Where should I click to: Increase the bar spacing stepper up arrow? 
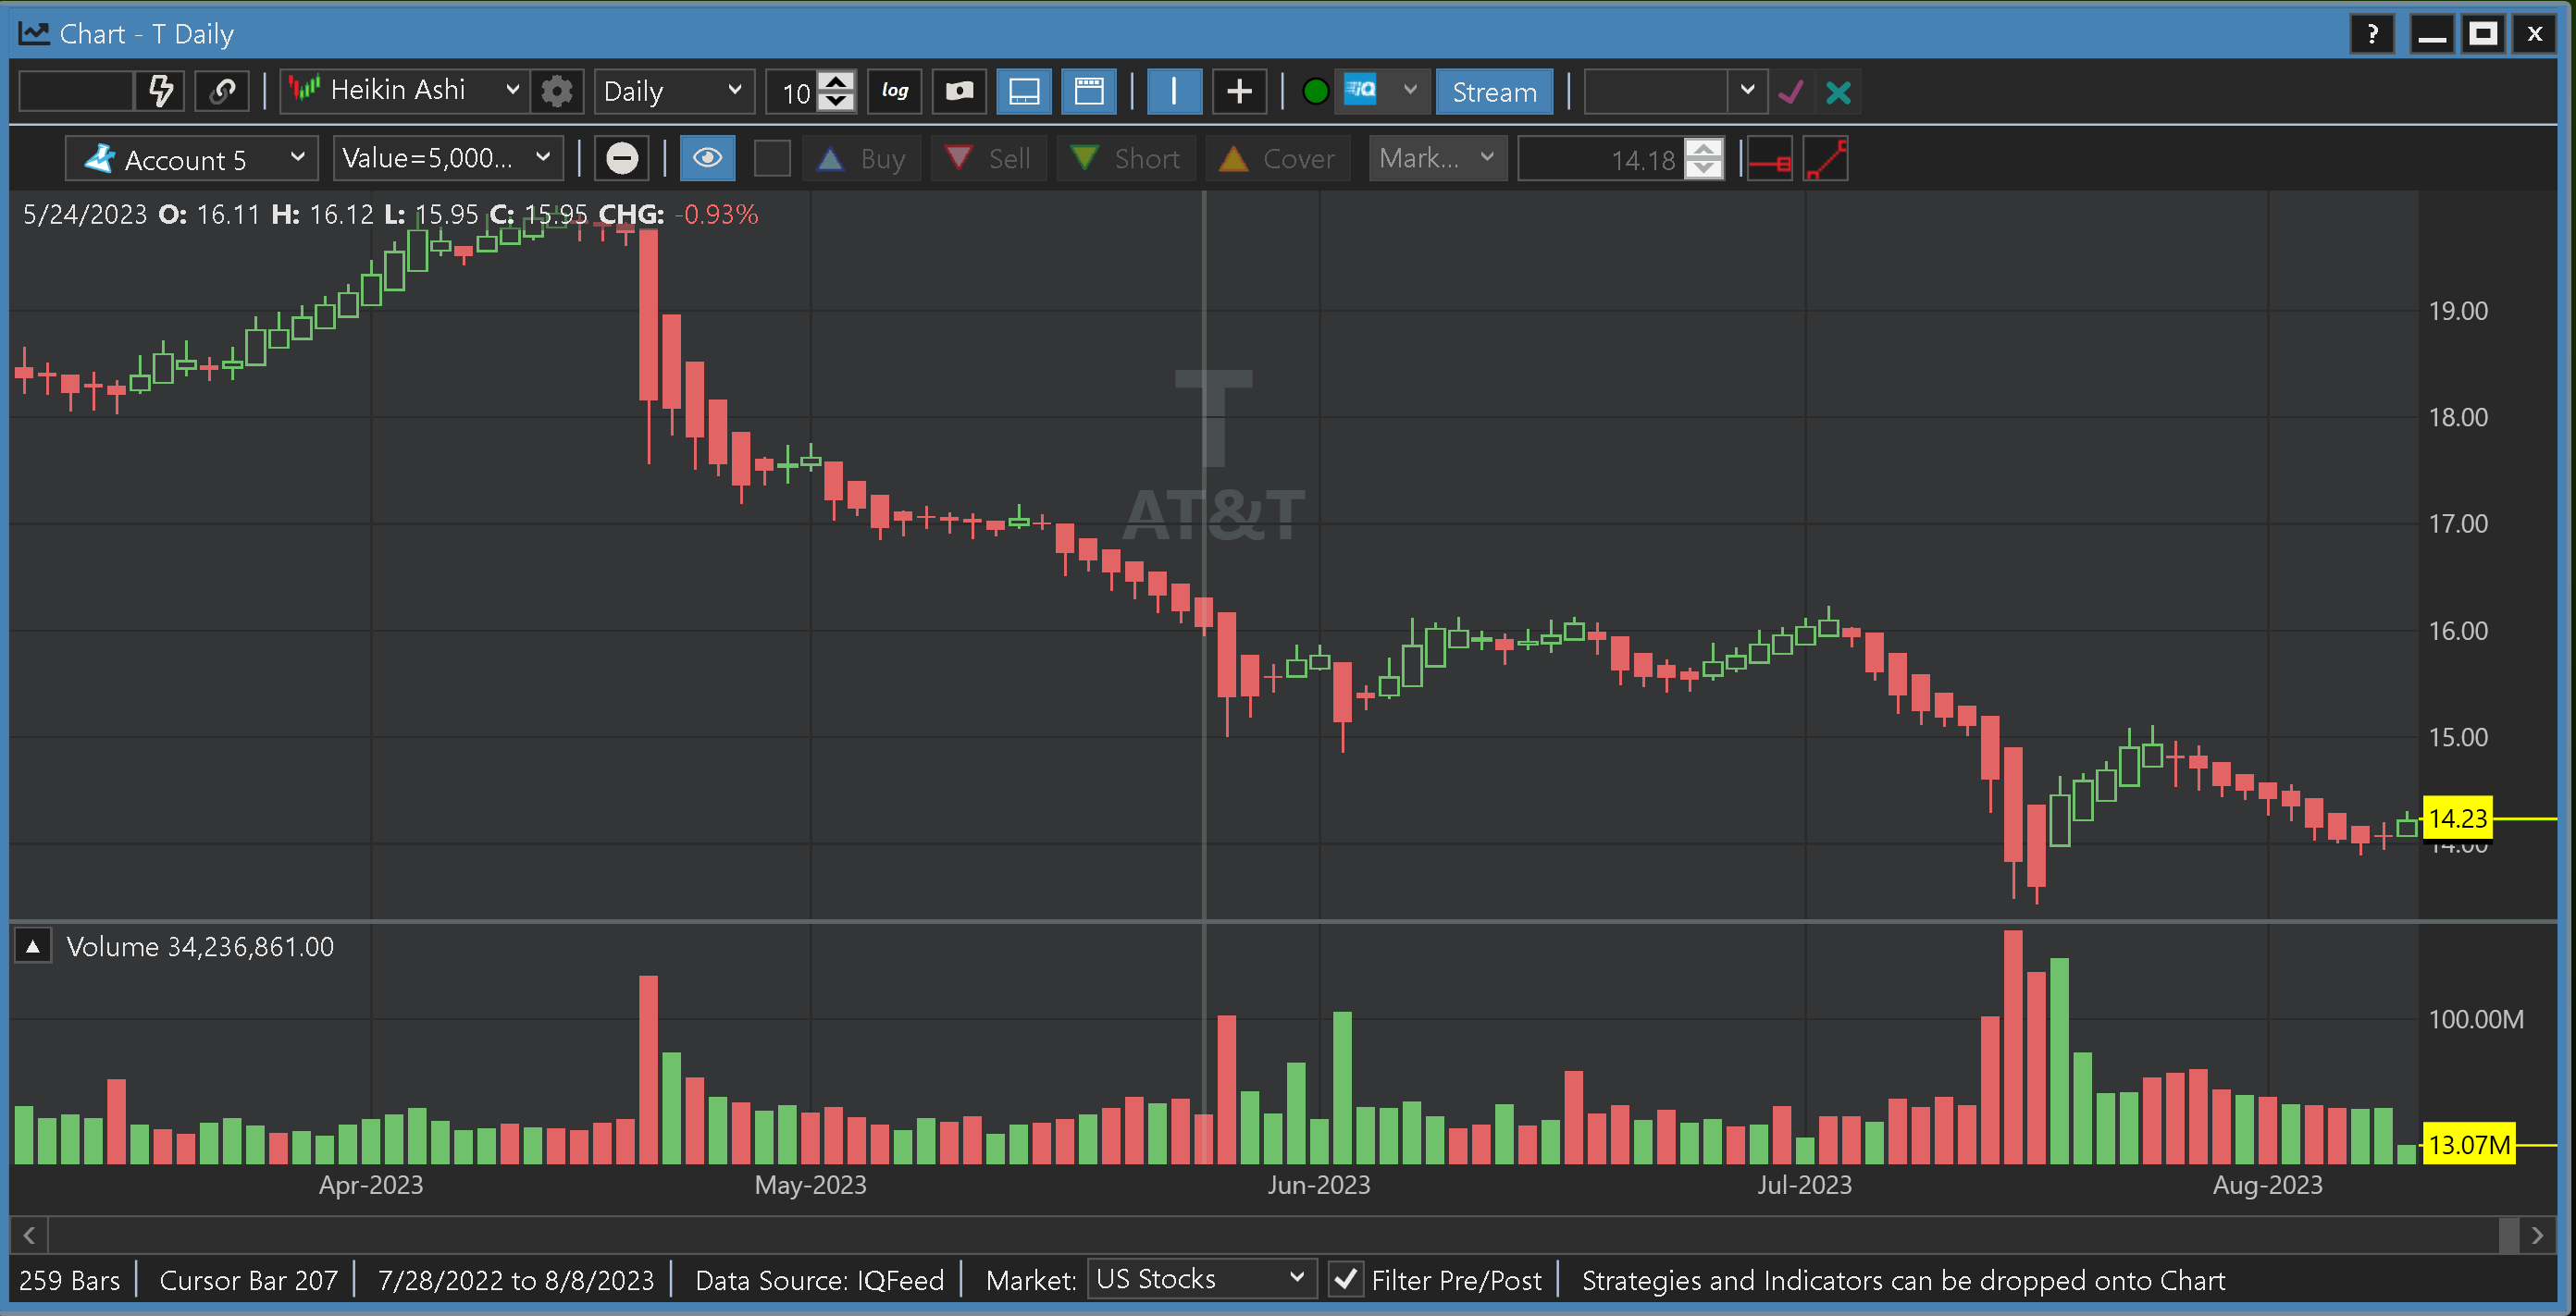[837, 81]
